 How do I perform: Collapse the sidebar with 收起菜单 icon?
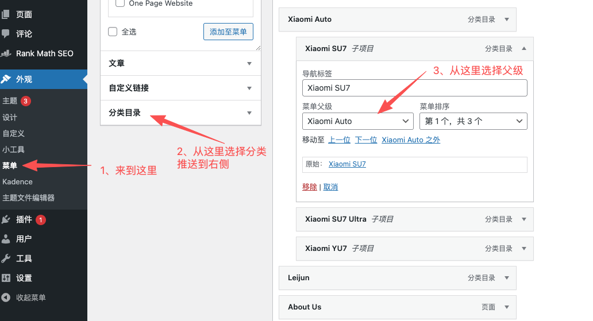(x=6, y=297)
